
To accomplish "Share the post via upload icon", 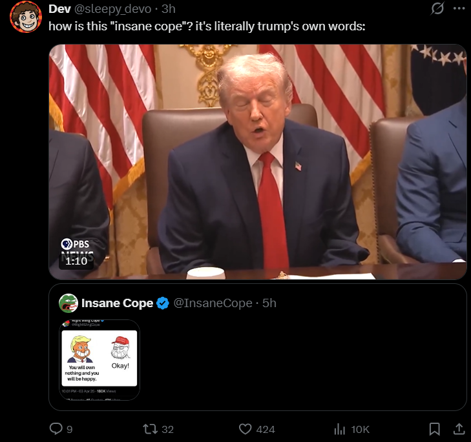I will [x=459, y=429].
